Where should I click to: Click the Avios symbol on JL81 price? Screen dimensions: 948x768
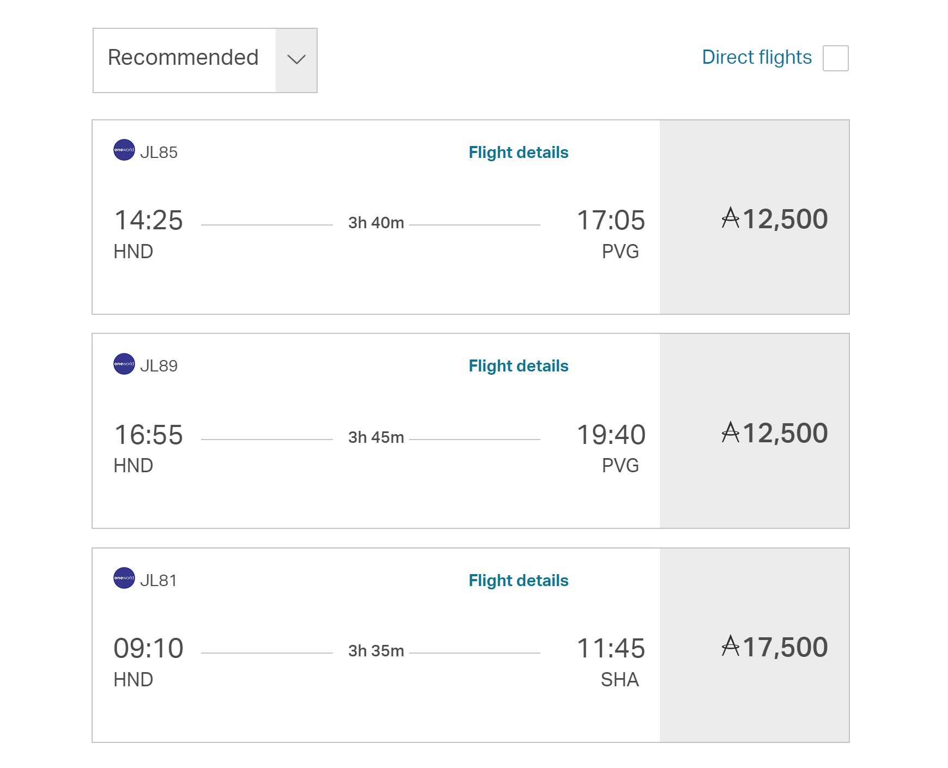730,647
